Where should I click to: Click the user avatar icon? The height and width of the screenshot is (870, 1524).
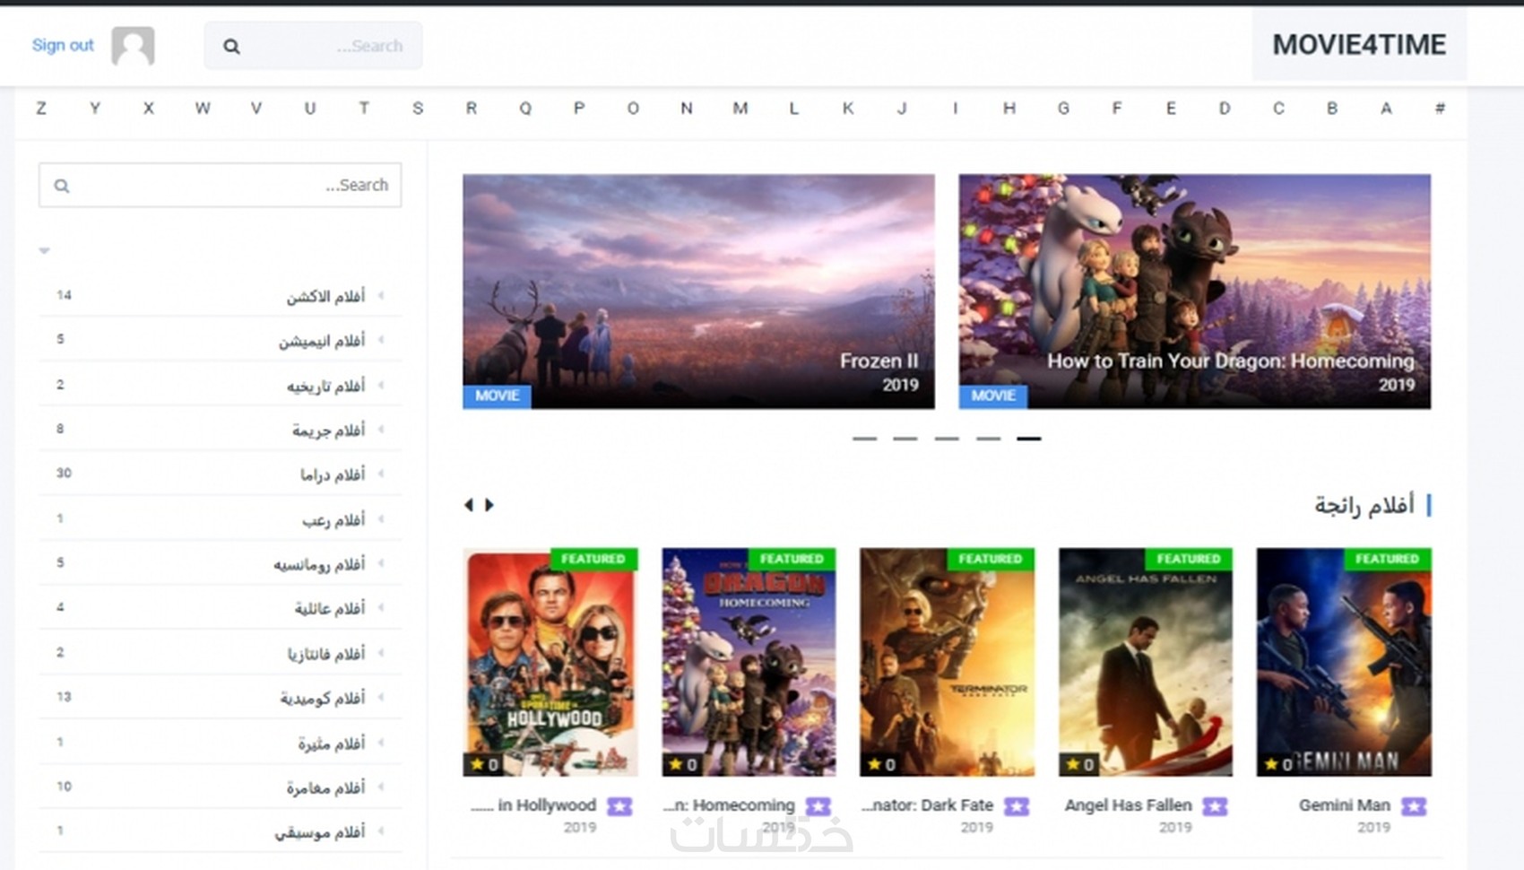pyautogui.click(x=133, y=46)
